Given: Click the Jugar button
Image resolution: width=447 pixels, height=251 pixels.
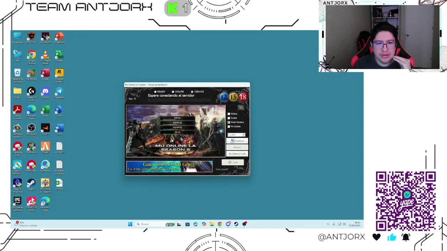Looking at the screenshot, I should tap(233, 162).
